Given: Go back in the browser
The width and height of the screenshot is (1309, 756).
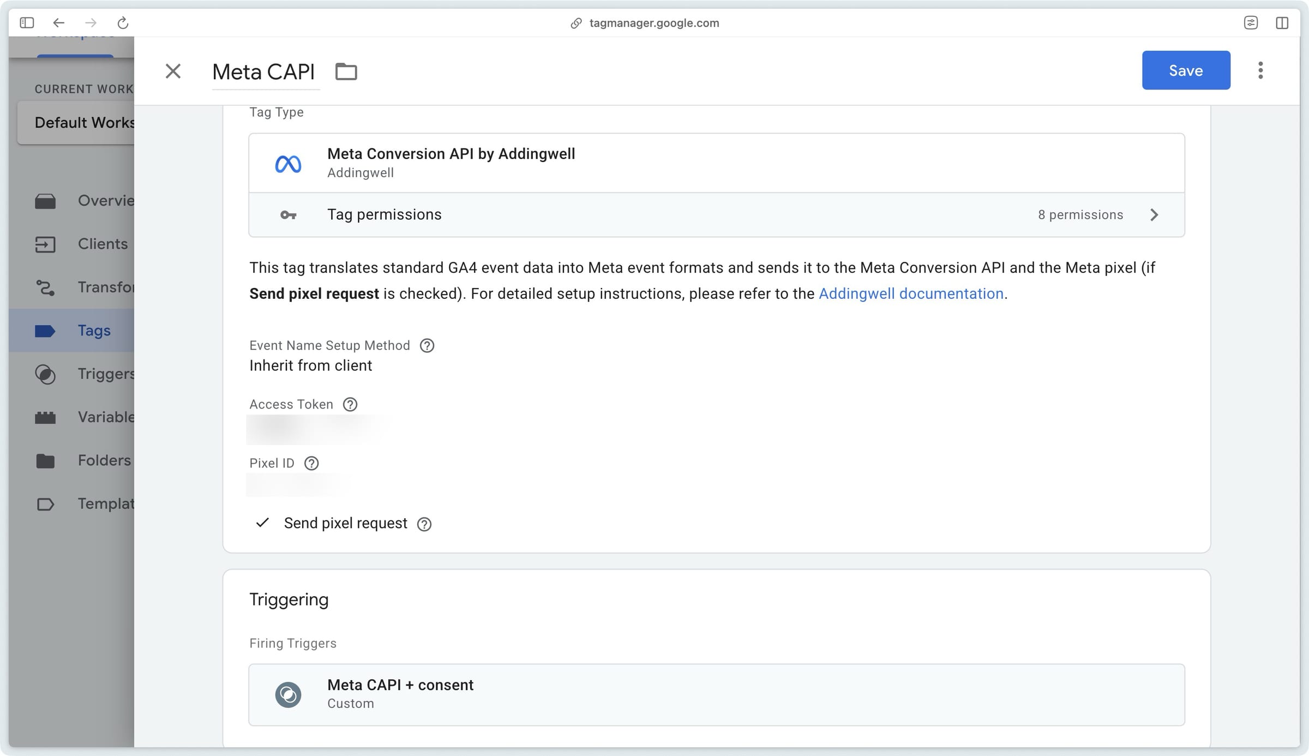Looking at the screenshot, I should [x=58, y=23].
